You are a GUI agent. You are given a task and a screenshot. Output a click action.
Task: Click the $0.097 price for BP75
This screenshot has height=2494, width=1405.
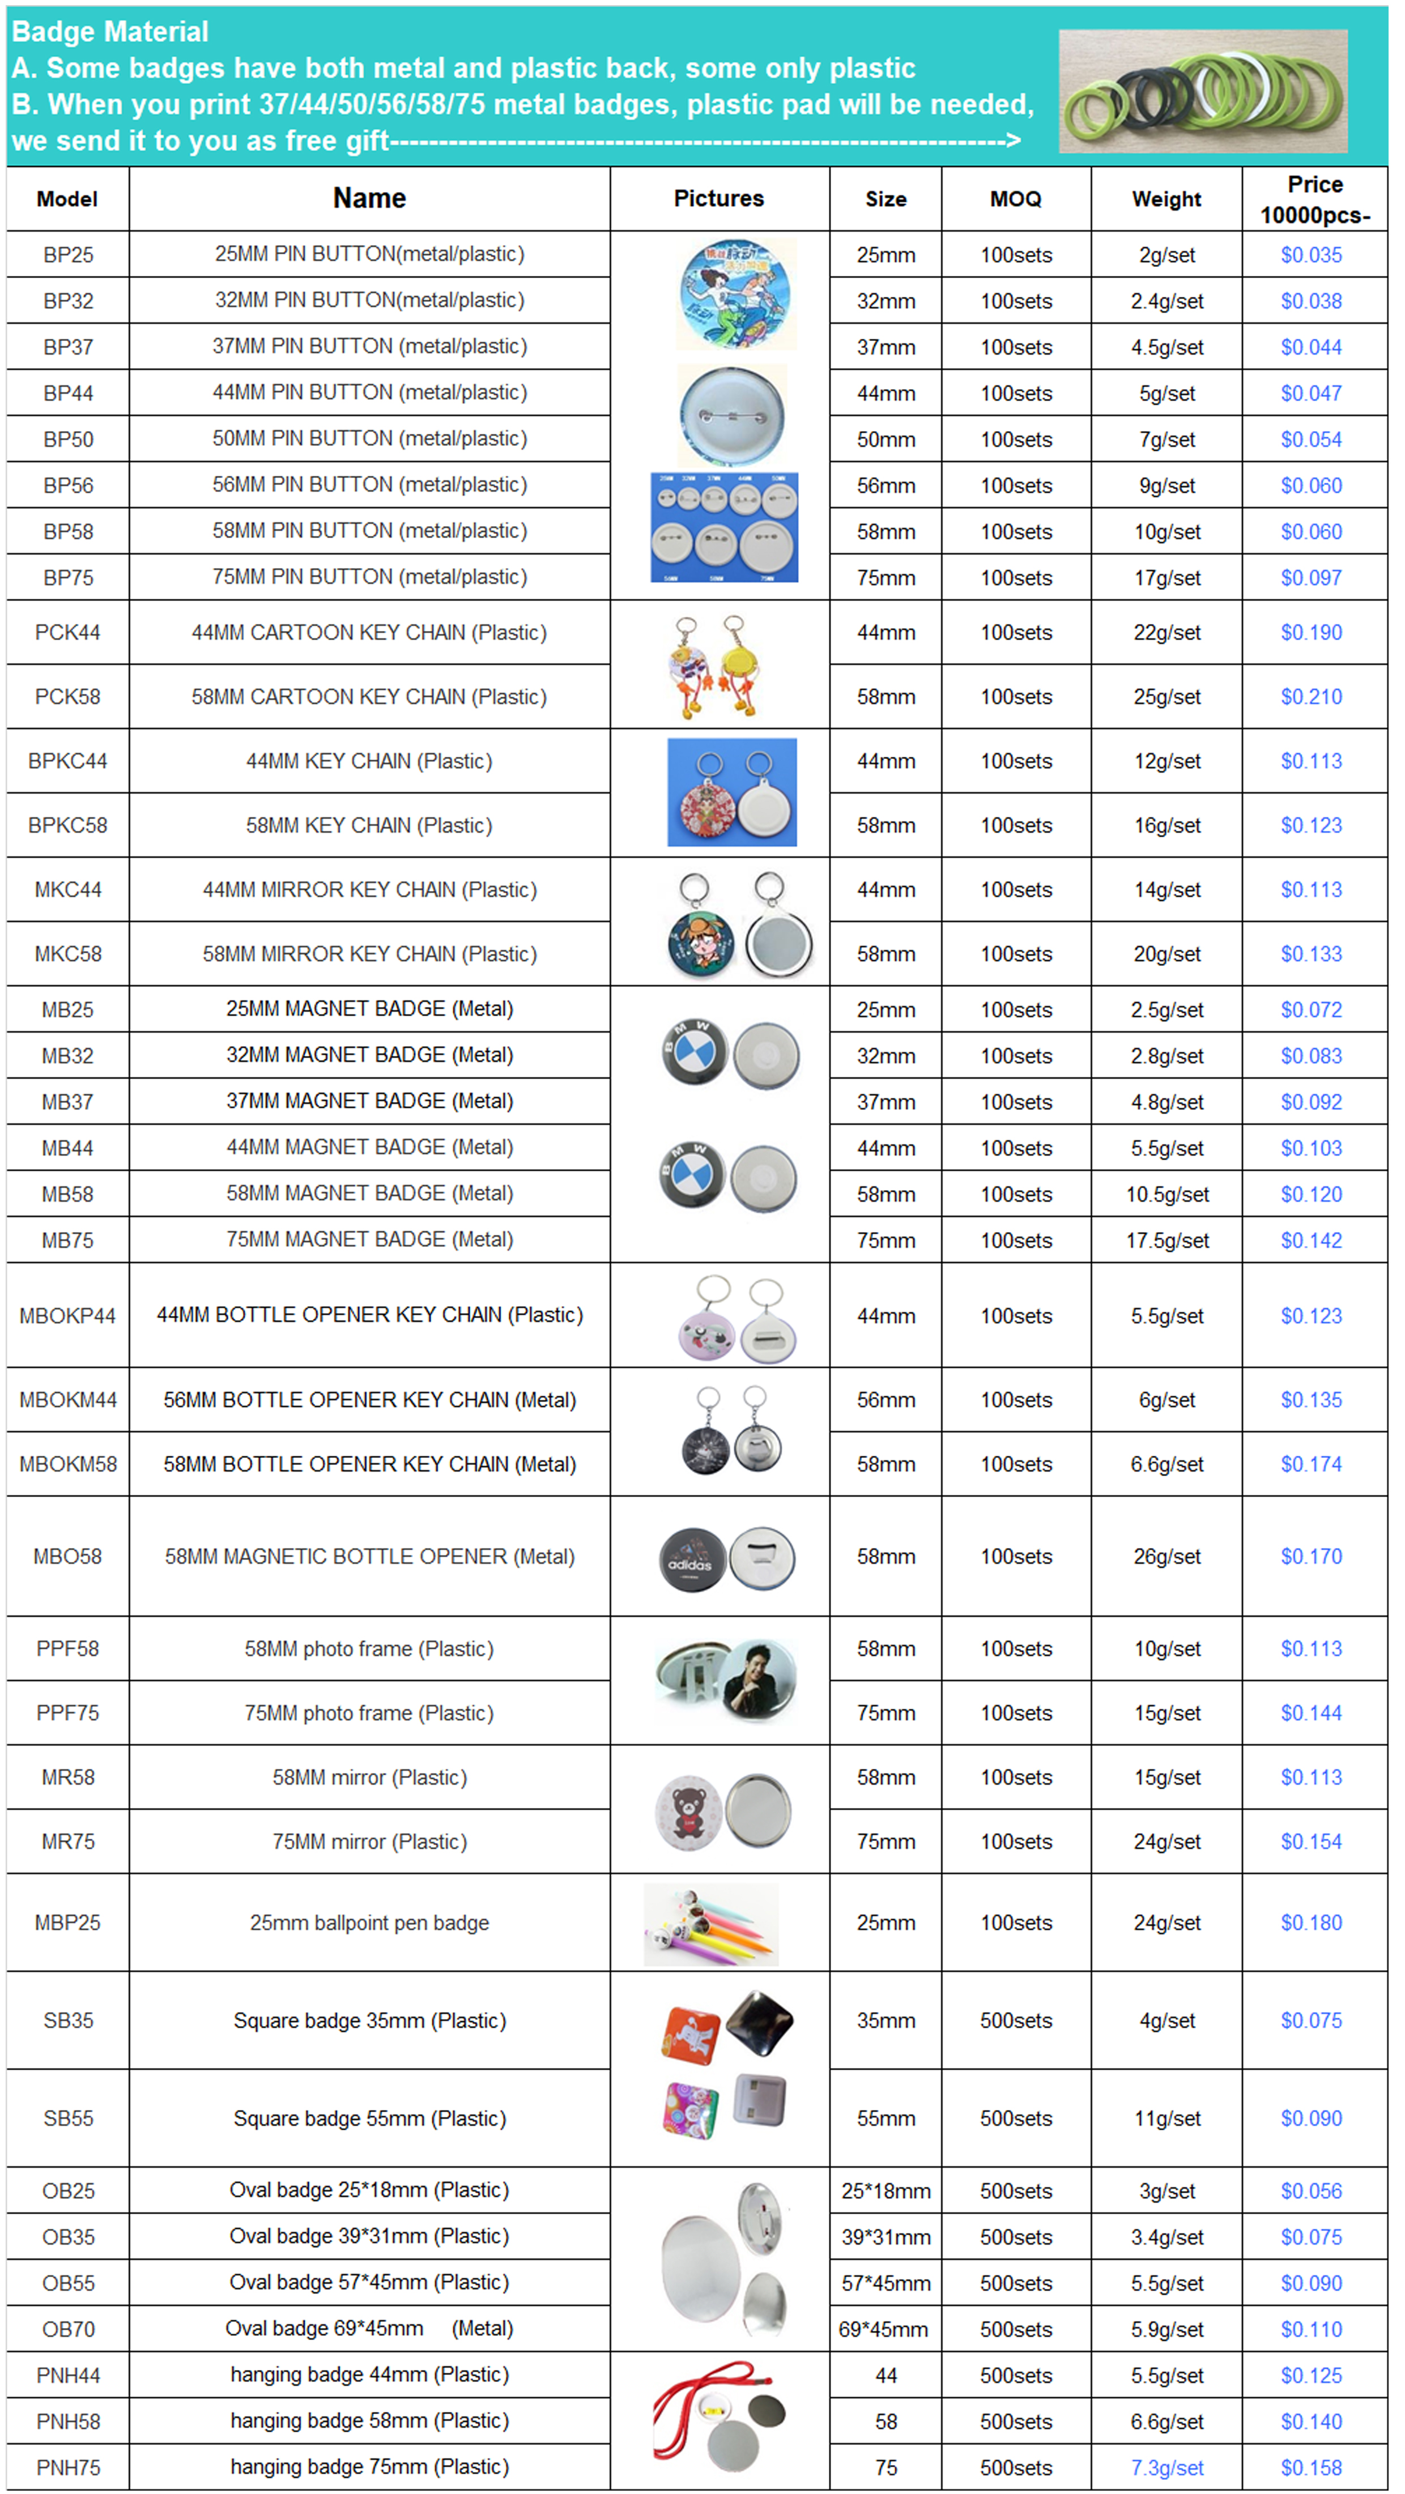pyautogui.click(x=1315, y=577)
